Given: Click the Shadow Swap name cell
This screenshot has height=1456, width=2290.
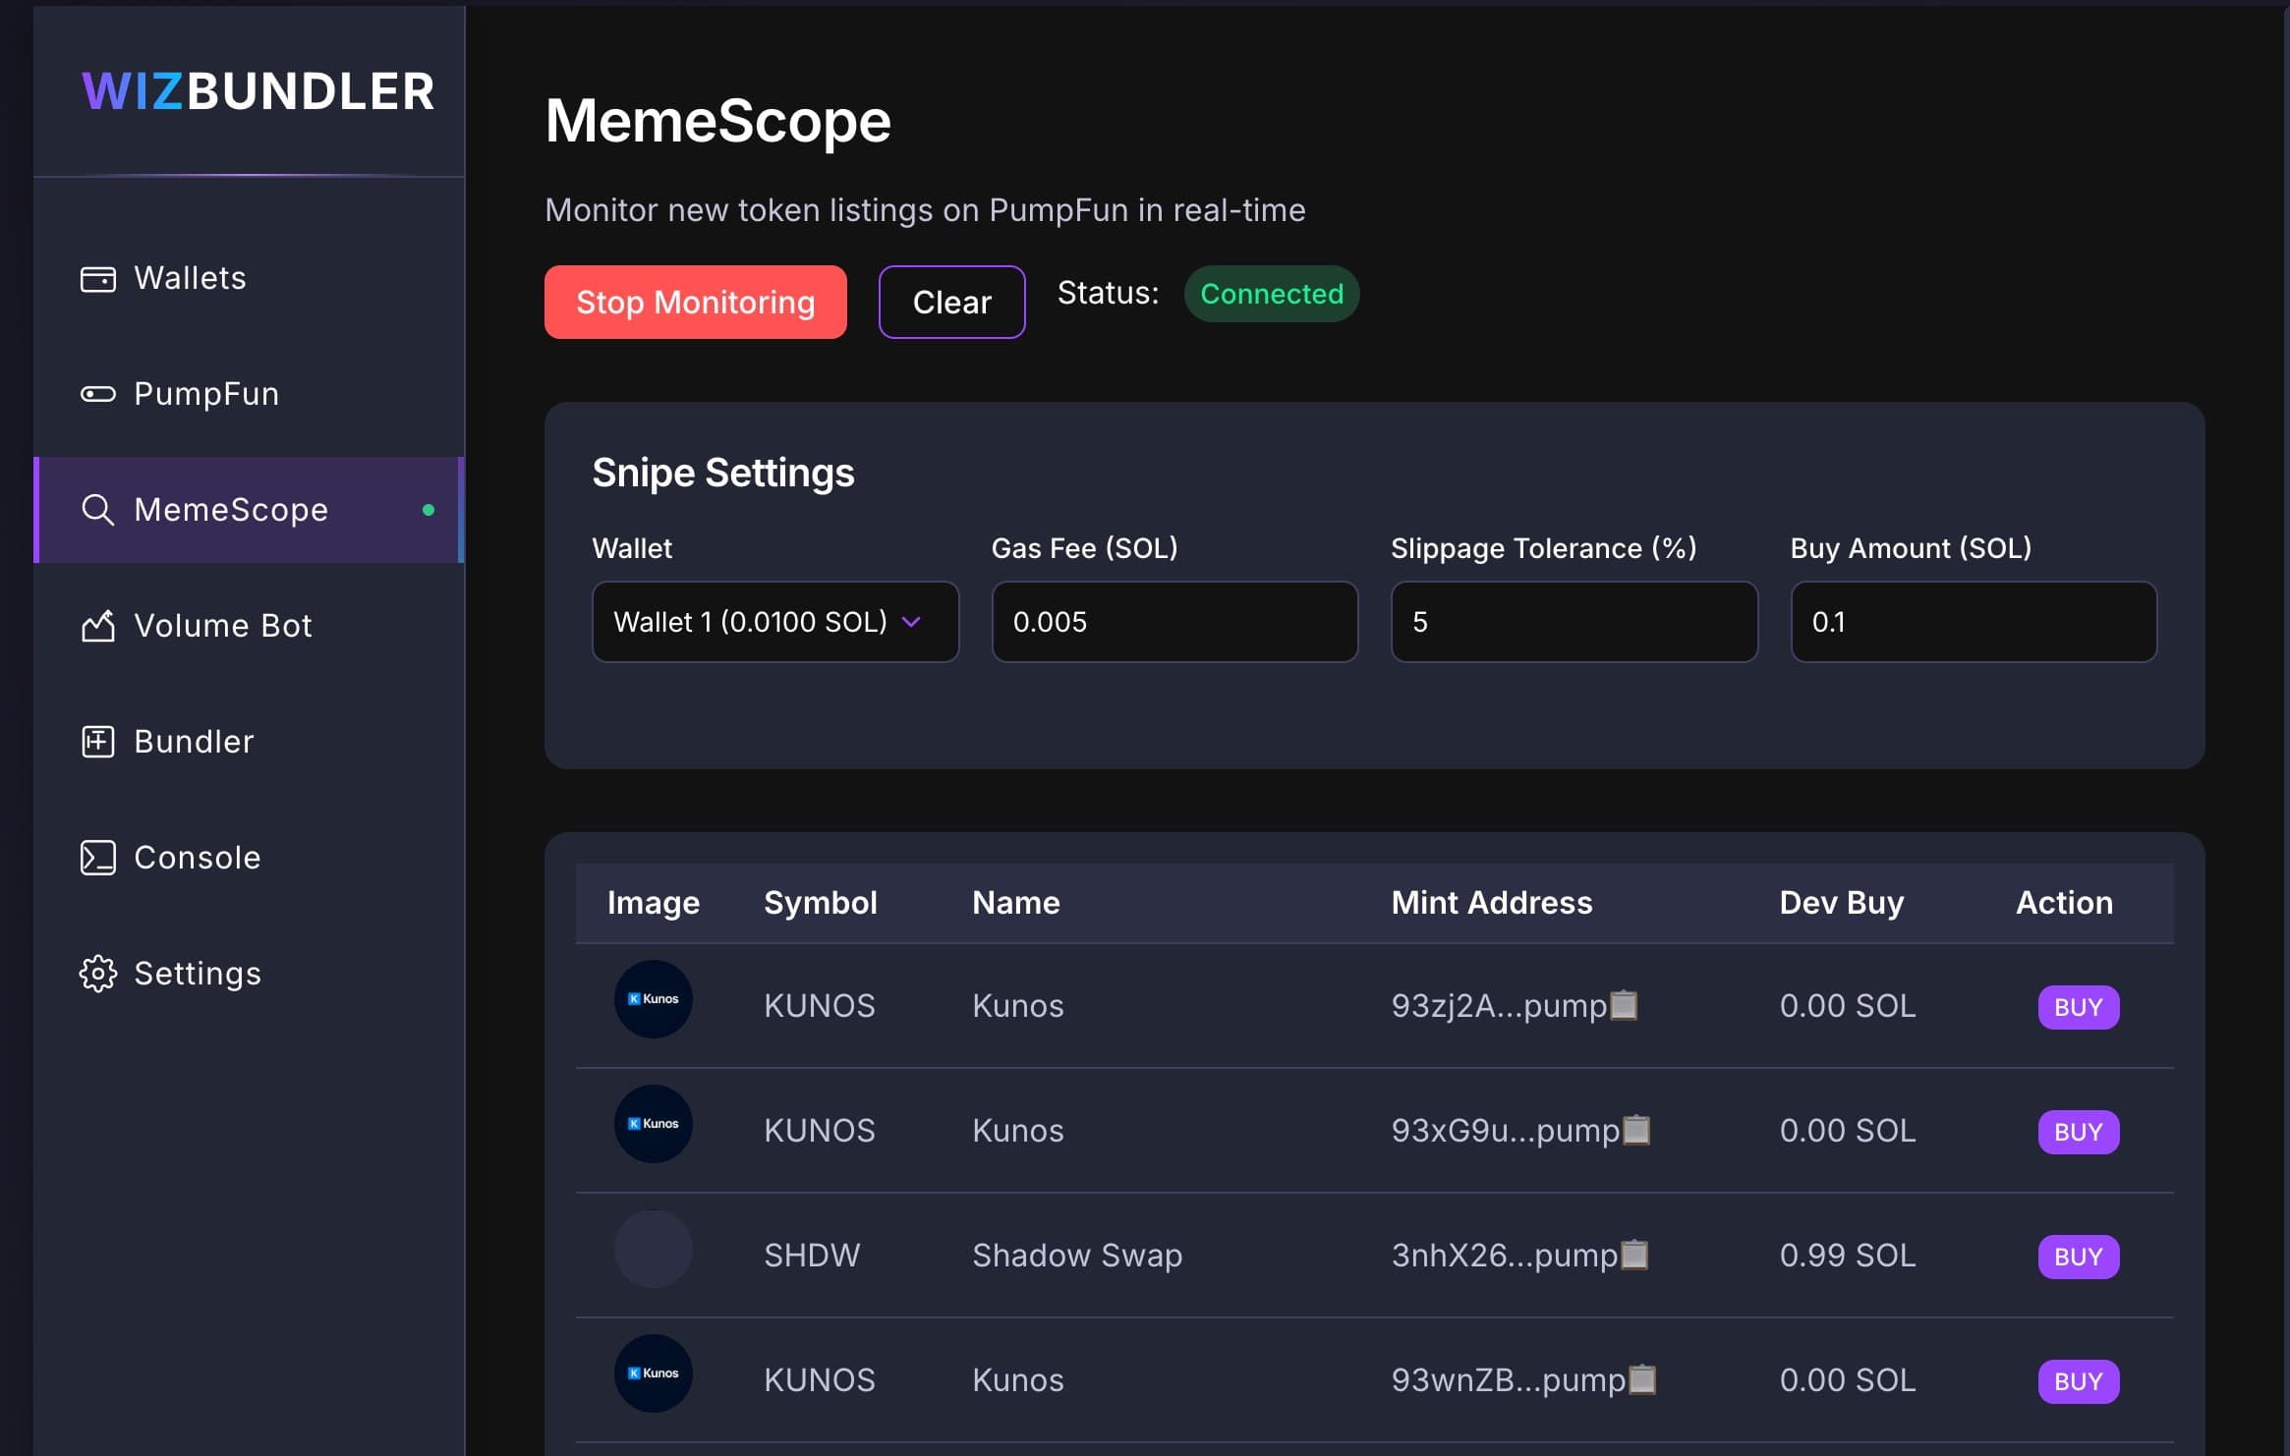Looking at the screenshot, I should (1077, 1256).
